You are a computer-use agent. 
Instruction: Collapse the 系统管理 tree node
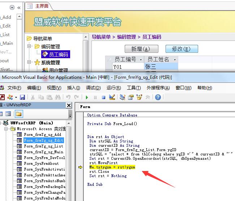29,62
